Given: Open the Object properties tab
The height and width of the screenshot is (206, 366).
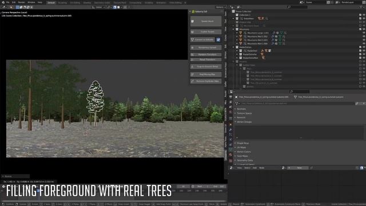Looking at the screenshot, I should click(x=230, y=124).
